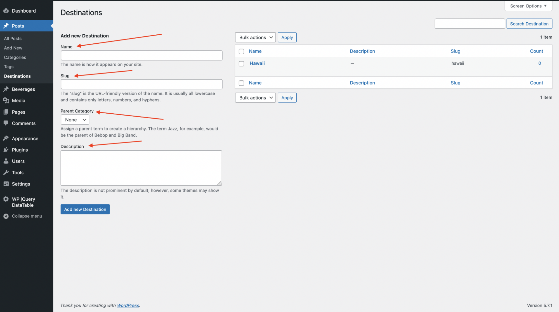Click the Tools wrench icon

6,173
